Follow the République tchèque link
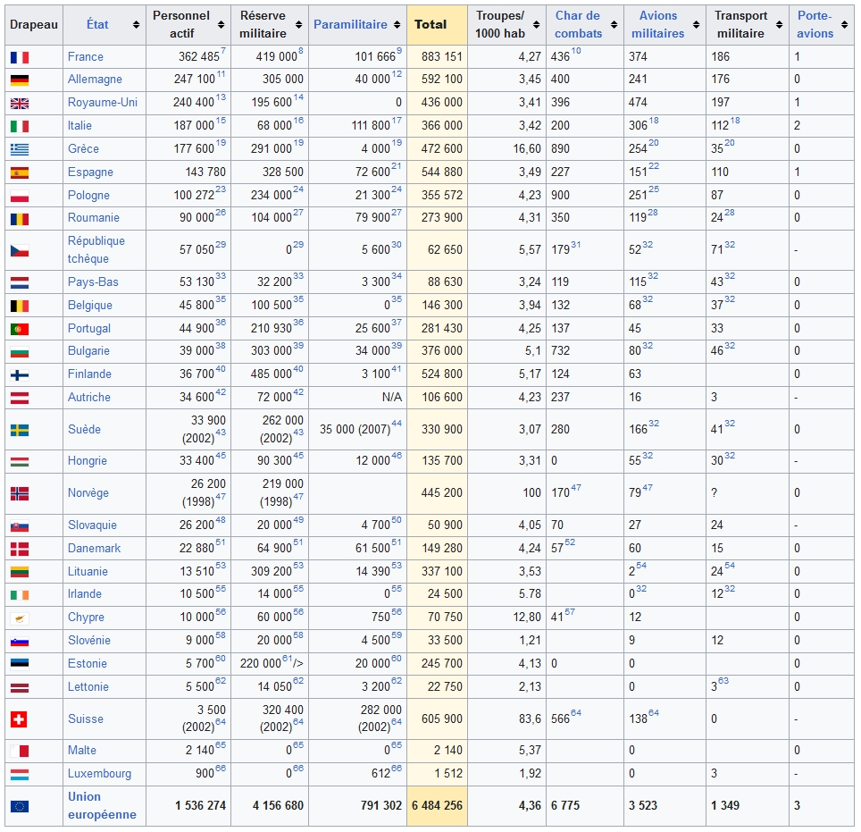 click(x=96, y=250)
